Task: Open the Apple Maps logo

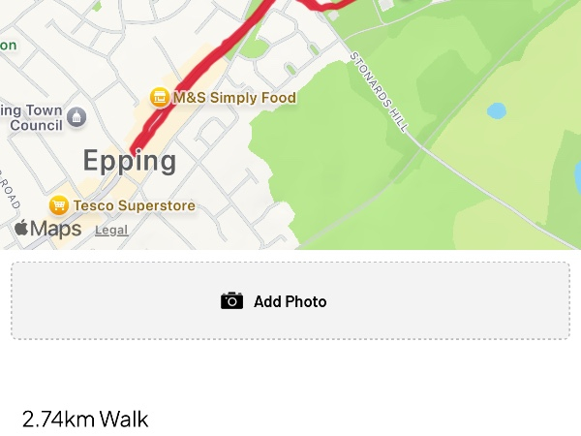Action: tap(47, 230)
